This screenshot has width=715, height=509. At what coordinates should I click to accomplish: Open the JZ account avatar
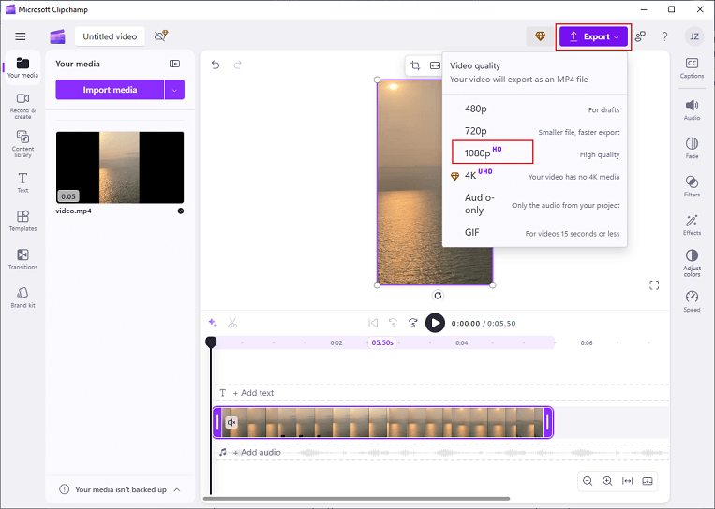[694, 36]
